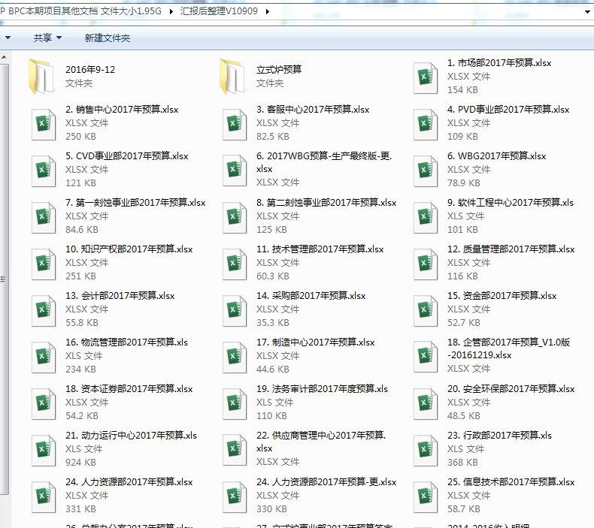594x528 pixels.
Task: Select the Excel icon for 25. 信息技术部2017年预算
Action: 426,497
